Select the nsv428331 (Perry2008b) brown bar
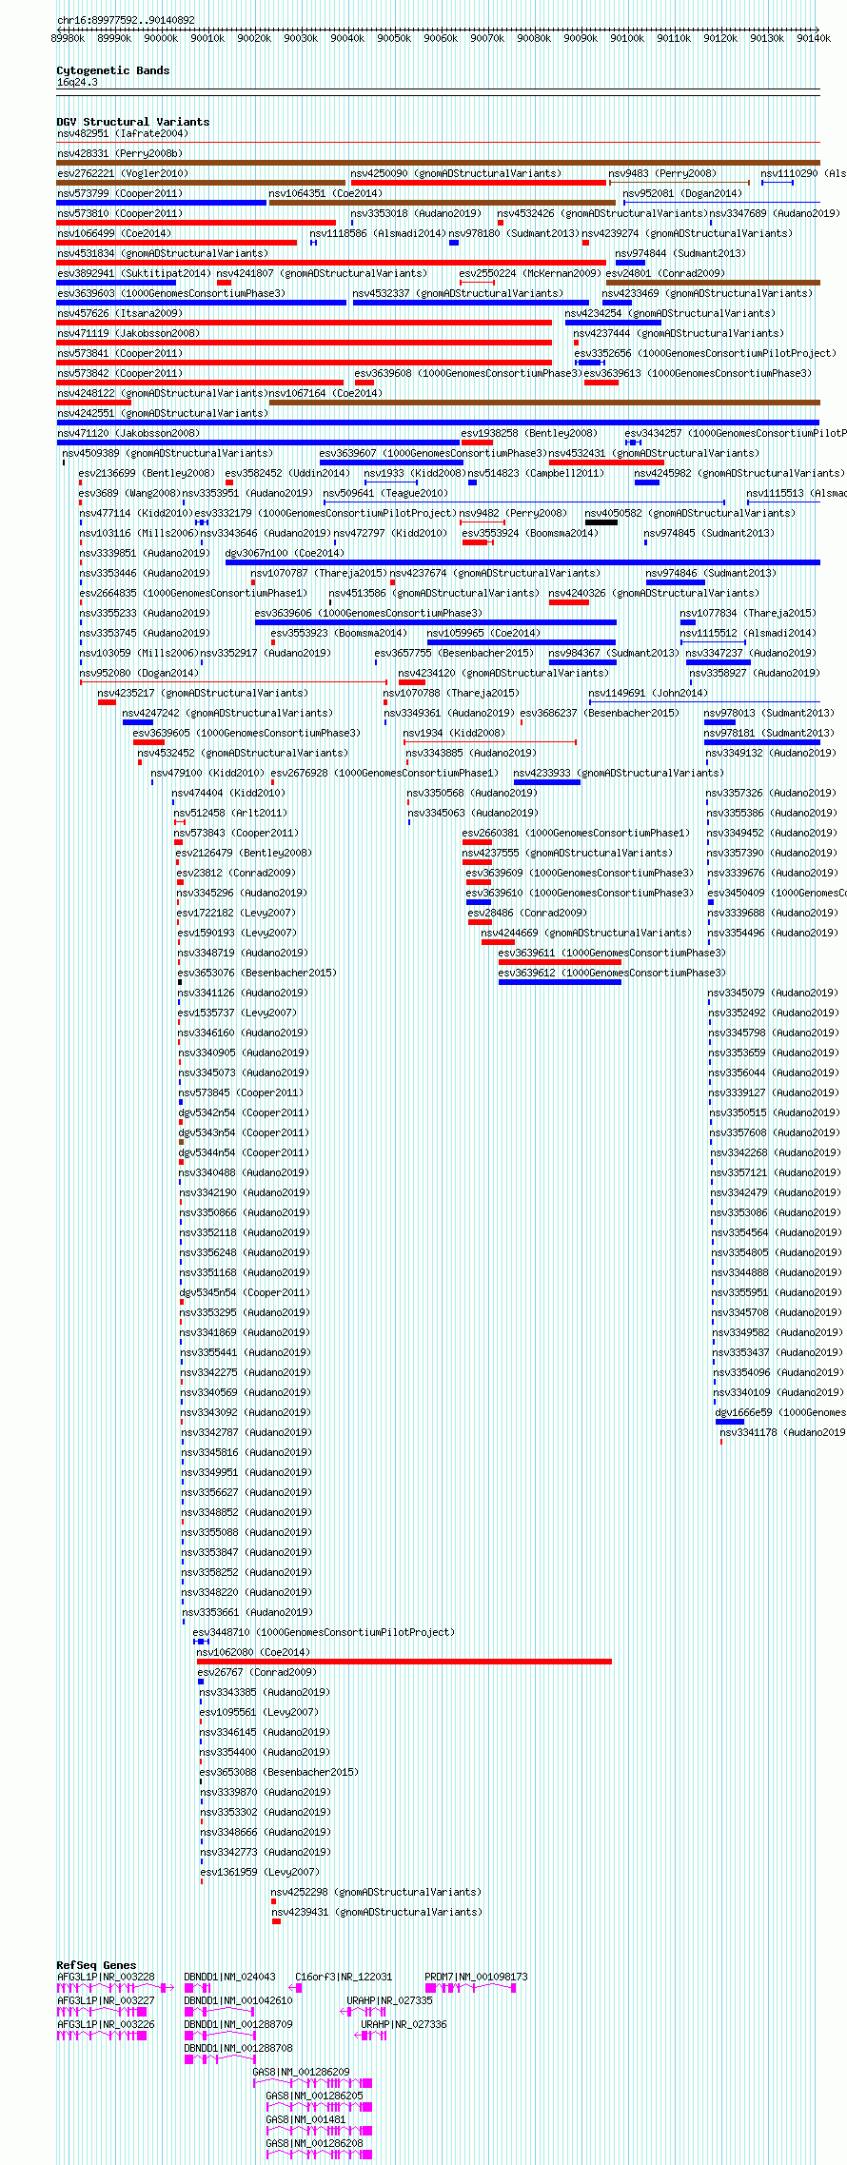 click(x=438, y=163)
